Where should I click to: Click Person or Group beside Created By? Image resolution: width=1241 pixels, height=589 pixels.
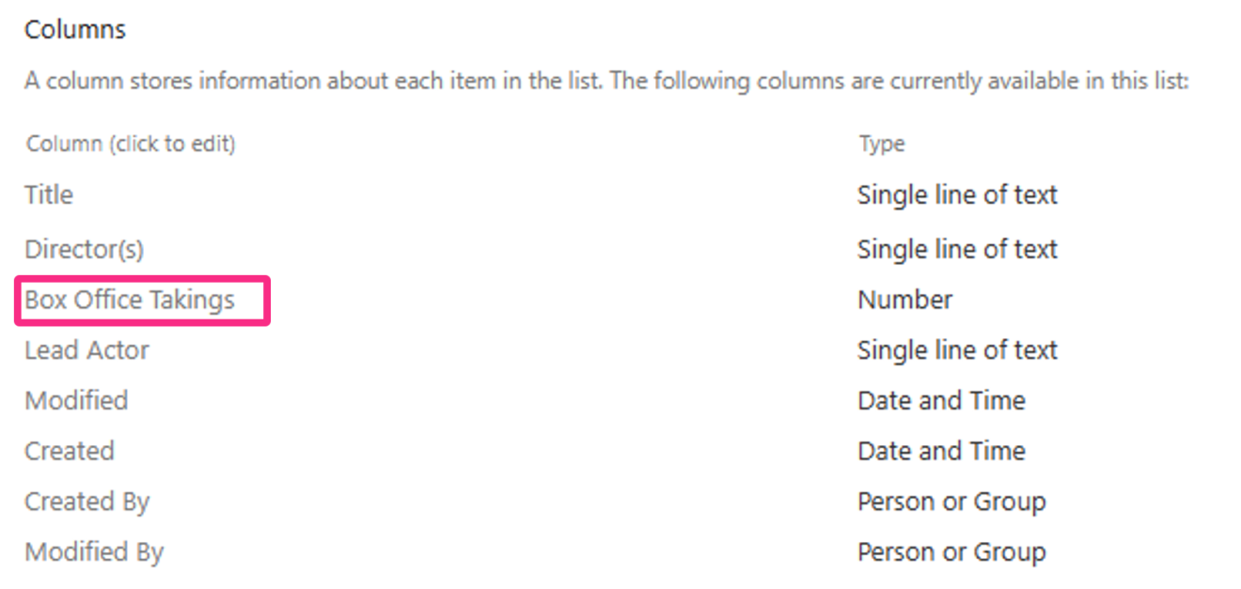(x=951, y=501)
